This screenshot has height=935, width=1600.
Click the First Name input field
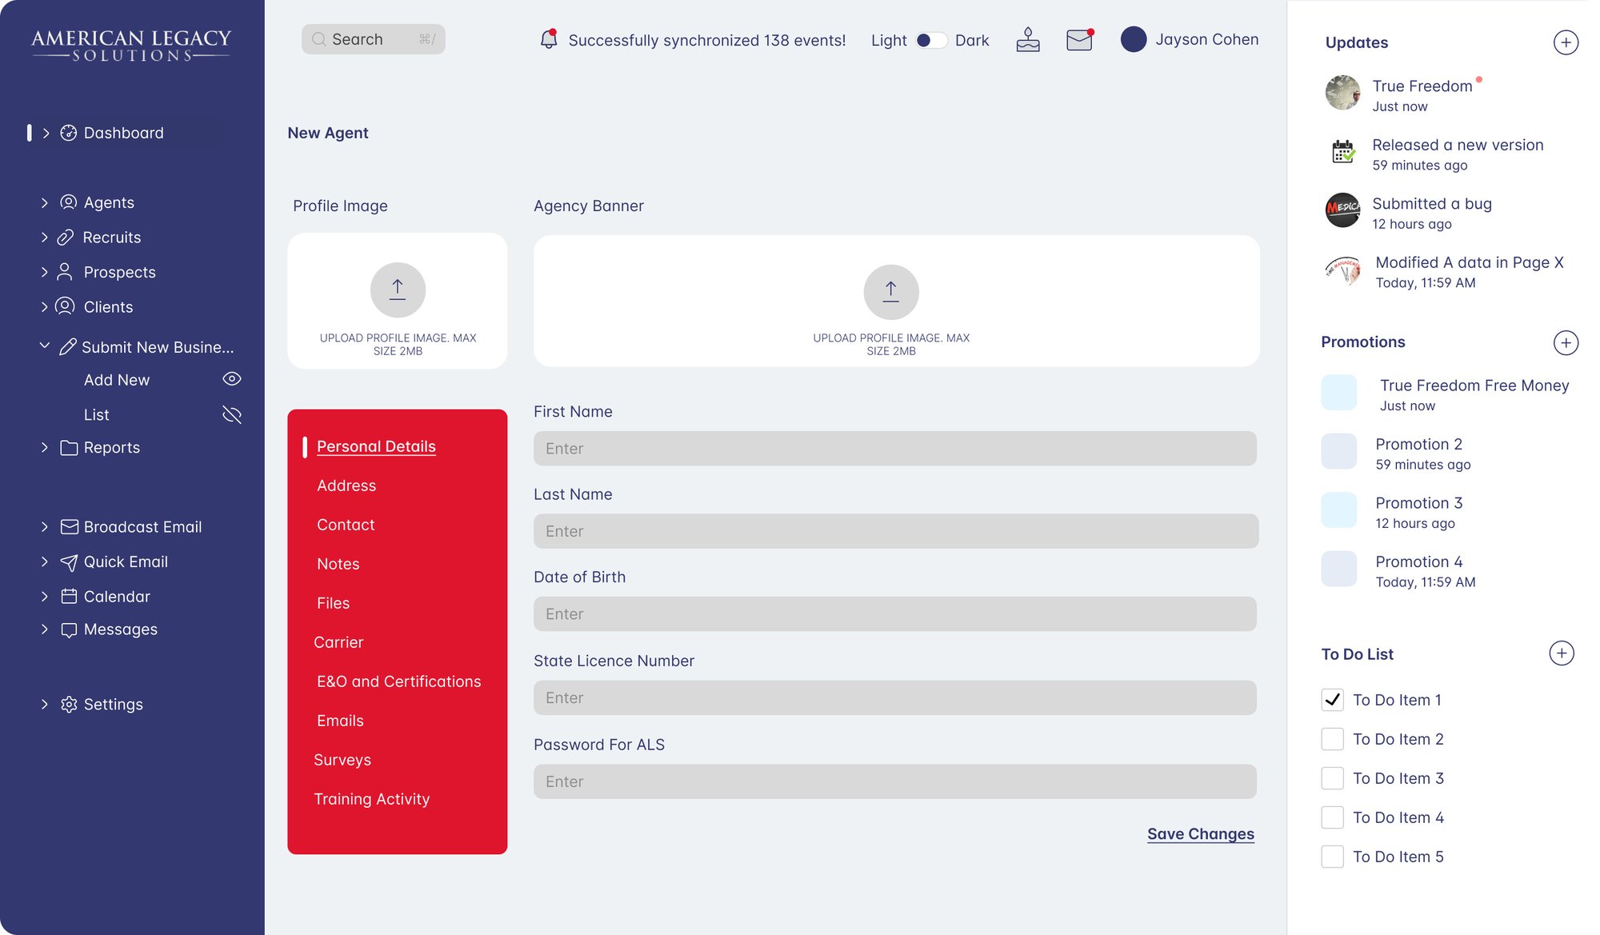pyautogui.click(x=894, y=449)
